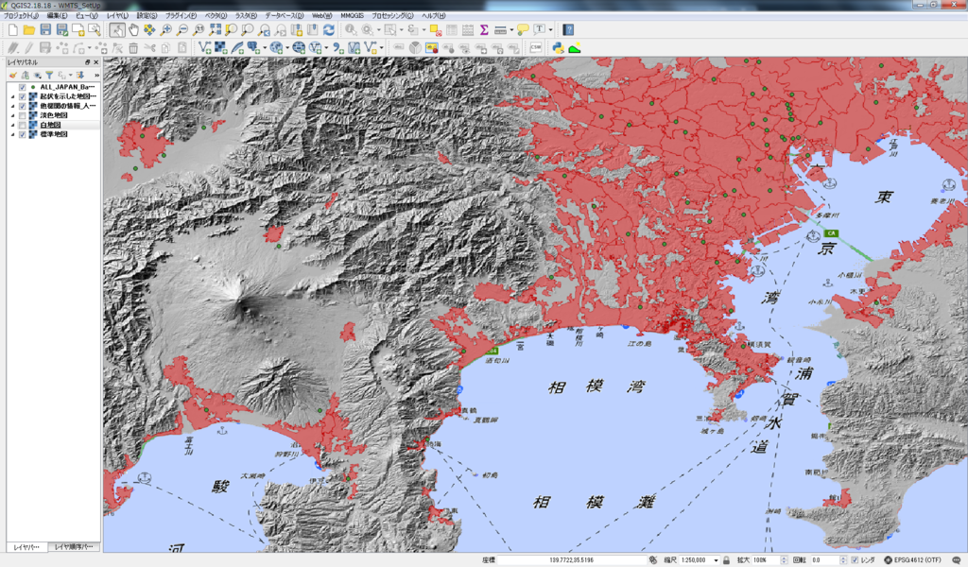
Task: Click the Add Vector Layer icon
Action: (204, 48)
